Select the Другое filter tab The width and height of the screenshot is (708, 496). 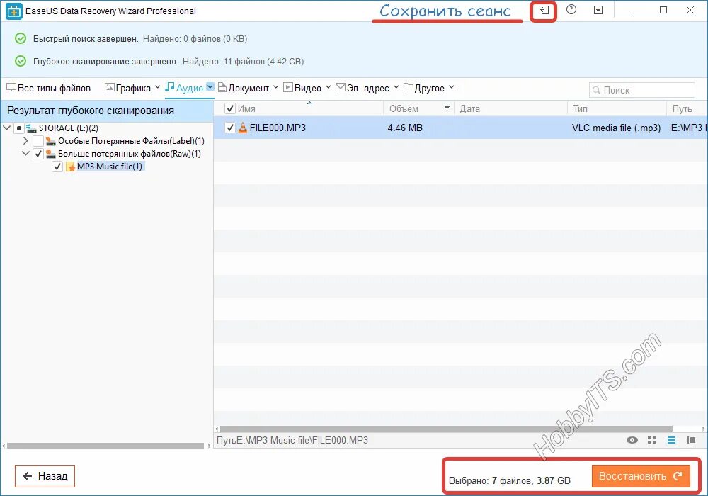tap(424, 88)
